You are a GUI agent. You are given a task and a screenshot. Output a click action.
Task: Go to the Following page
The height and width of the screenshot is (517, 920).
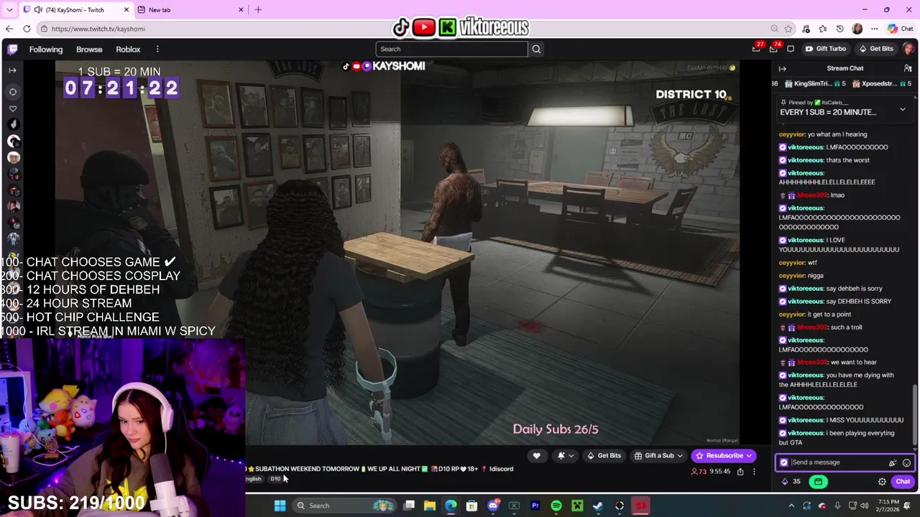click(46, 49)
